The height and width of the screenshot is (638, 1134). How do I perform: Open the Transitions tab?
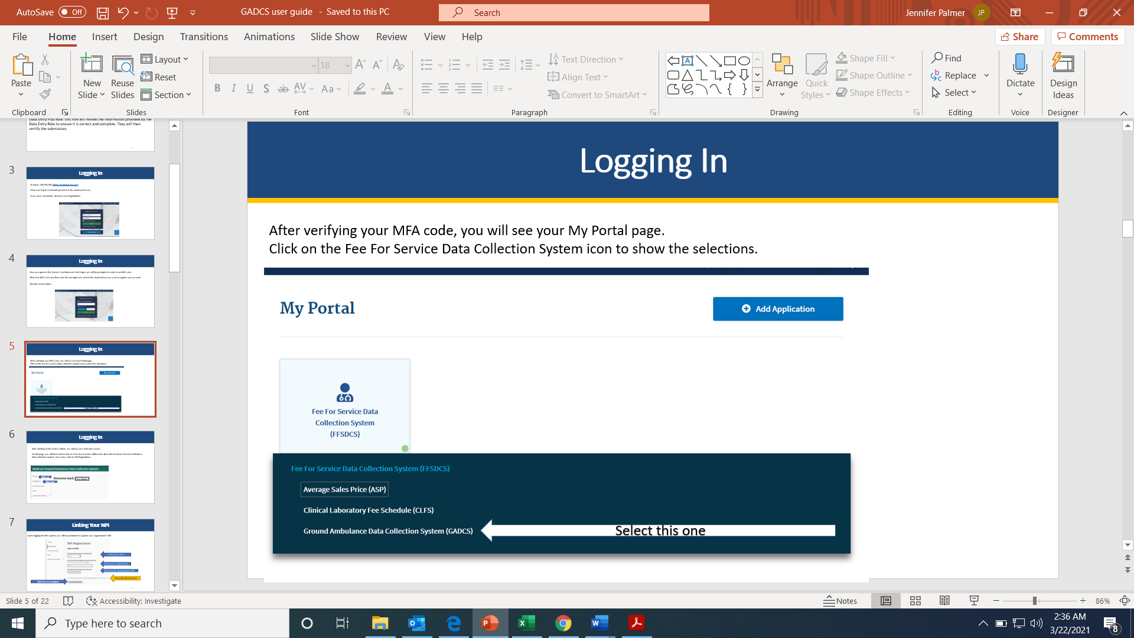[204, 37]
